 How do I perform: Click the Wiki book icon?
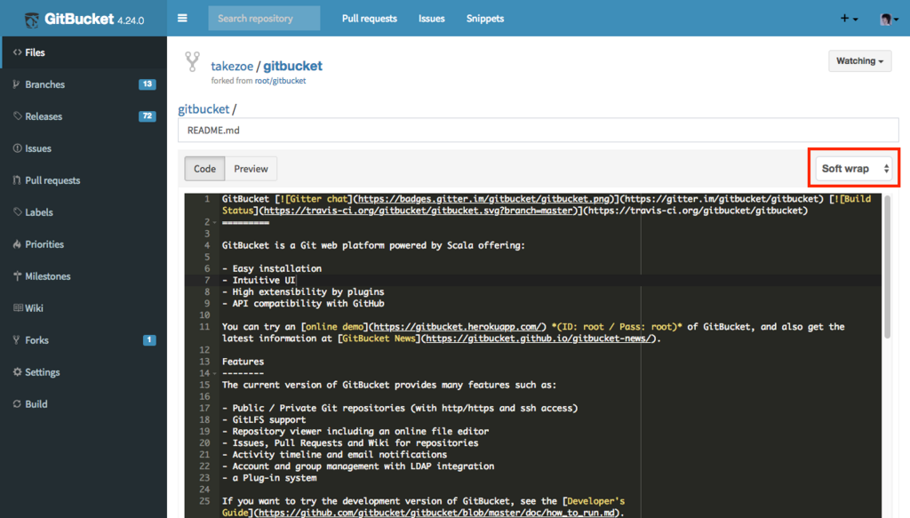[x=18, y=308]
